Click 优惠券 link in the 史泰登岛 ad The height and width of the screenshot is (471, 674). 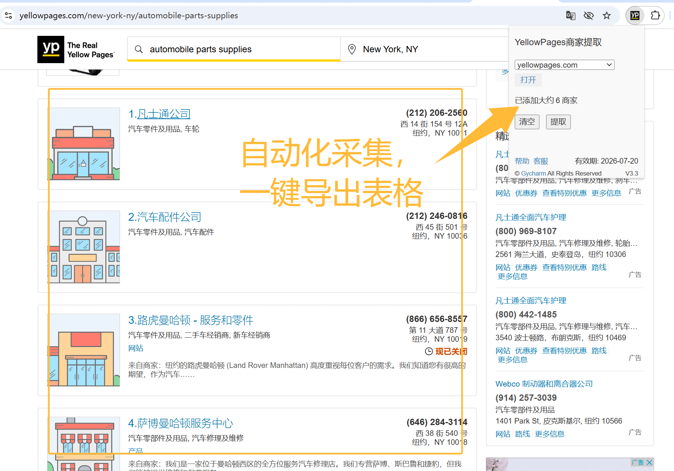tap(526, 267)
